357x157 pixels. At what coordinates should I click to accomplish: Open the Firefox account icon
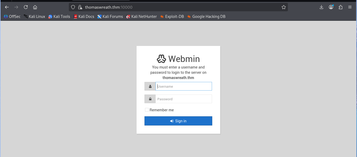pos(331,7)
